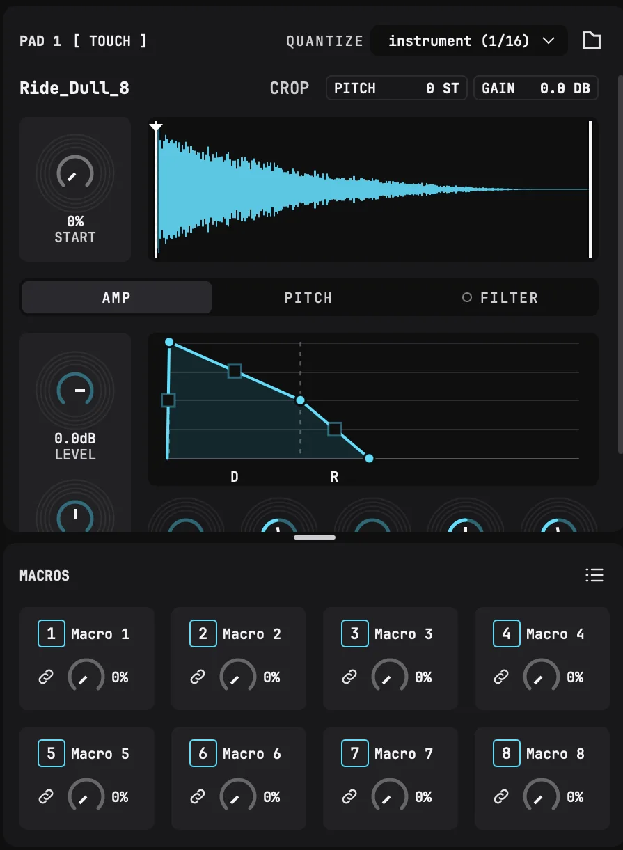
Task: Open the sample browser folder icon
Action: [592, 40]
